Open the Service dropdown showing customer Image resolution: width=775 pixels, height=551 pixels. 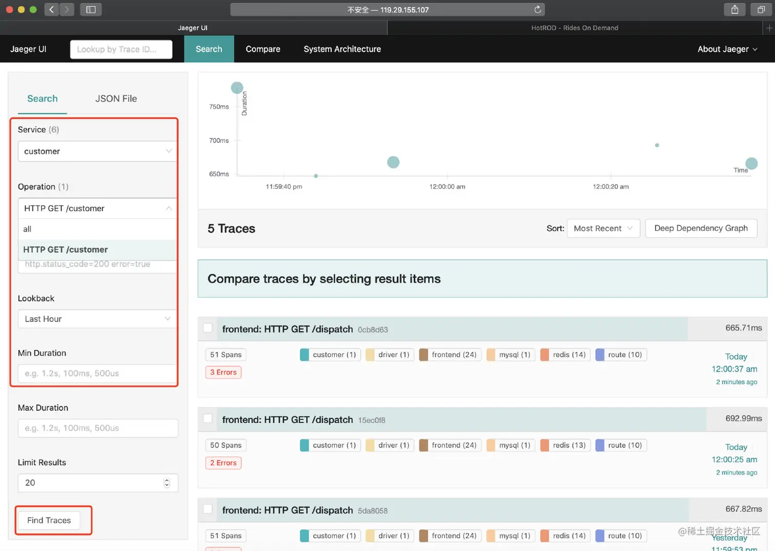click(x=97, y=151)
